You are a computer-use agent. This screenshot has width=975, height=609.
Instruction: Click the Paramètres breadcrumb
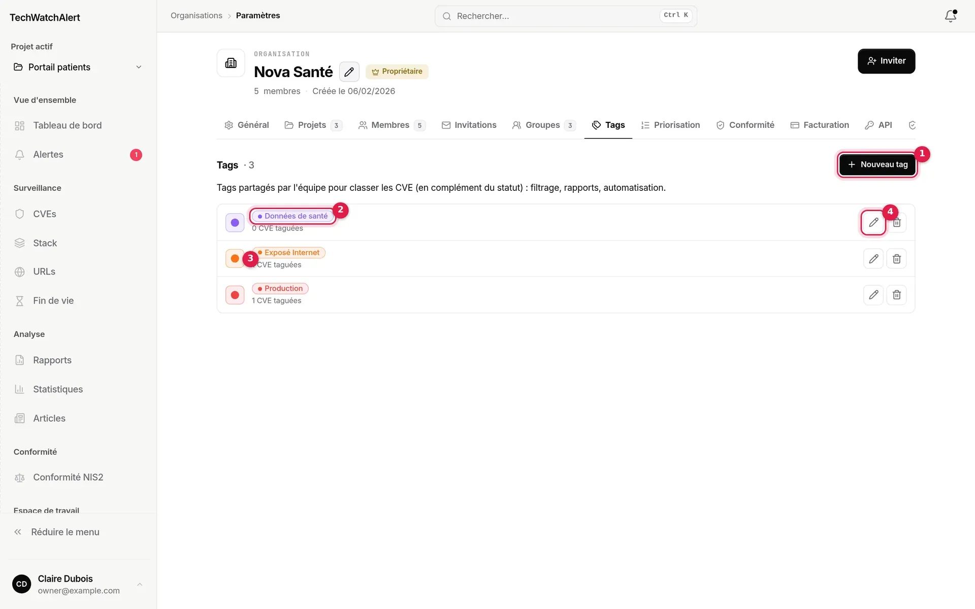(258, 16)
